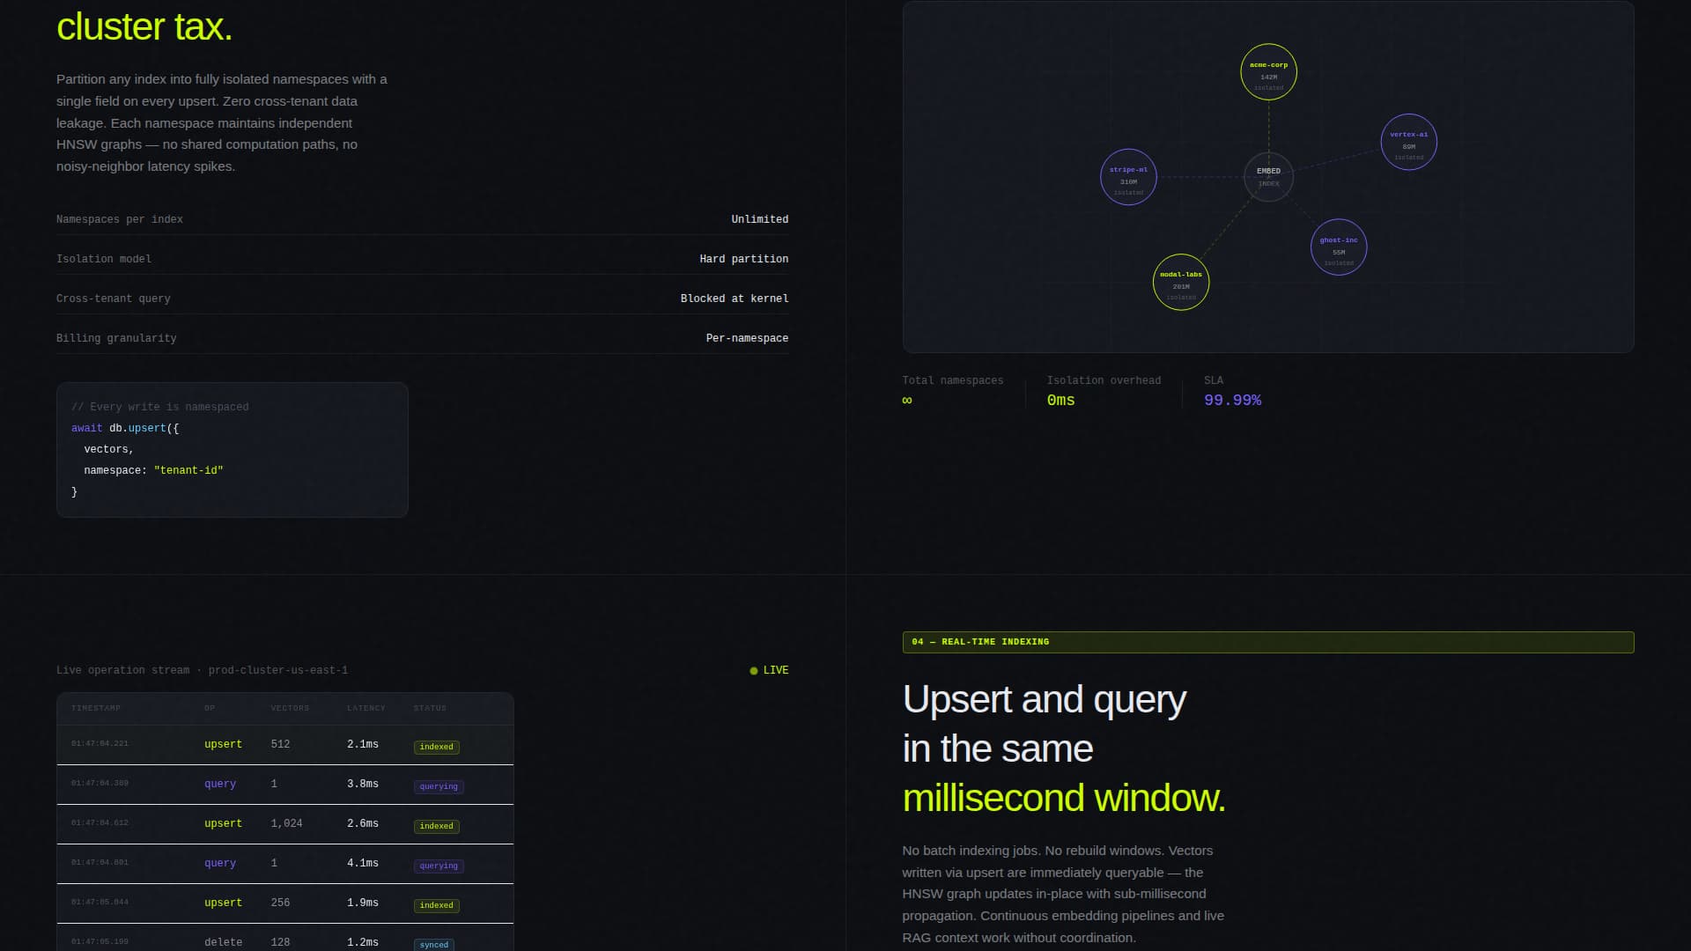Click the 'delete' operation cell
Viewport: 1691px width, 951px height.
click(x=223, y=942)
